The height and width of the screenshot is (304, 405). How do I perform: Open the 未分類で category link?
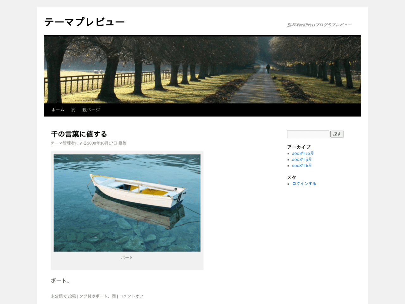[59, 296]
